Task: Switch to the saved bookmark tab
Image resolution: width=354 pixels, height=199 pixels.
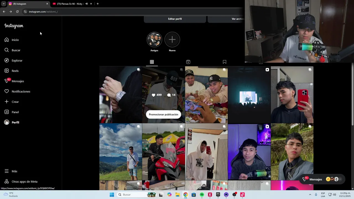Action: click(224, 62)
